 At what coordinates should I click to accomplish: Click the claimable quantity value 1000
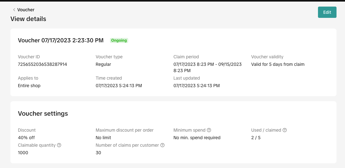pos(23,153)
